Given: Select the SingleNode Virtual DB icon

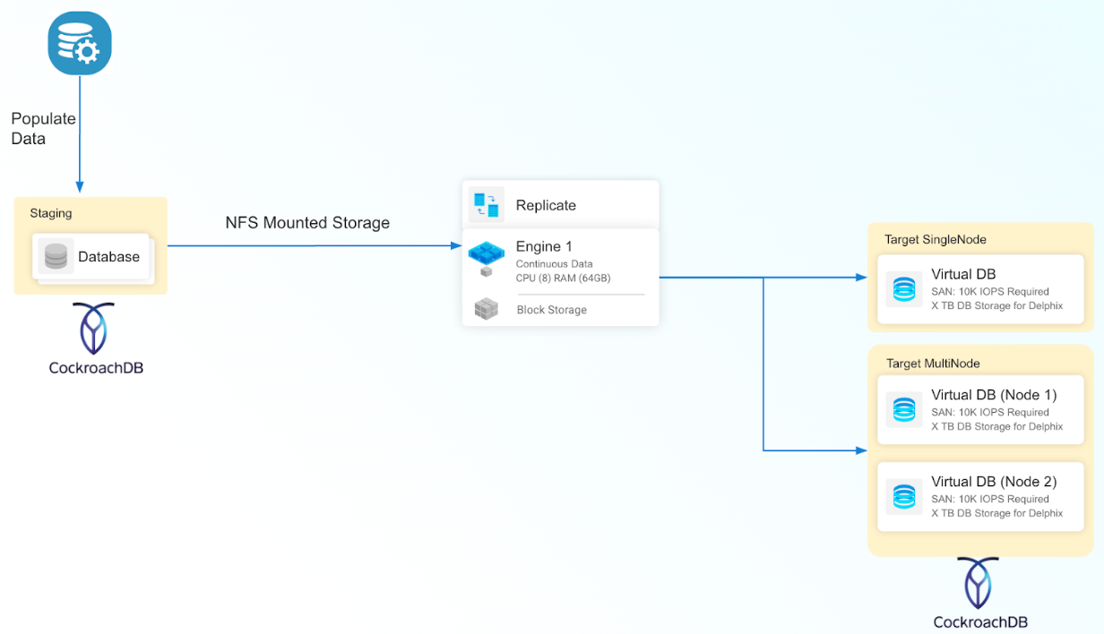Looking at the screenshot, I should (x=904, y=288).
